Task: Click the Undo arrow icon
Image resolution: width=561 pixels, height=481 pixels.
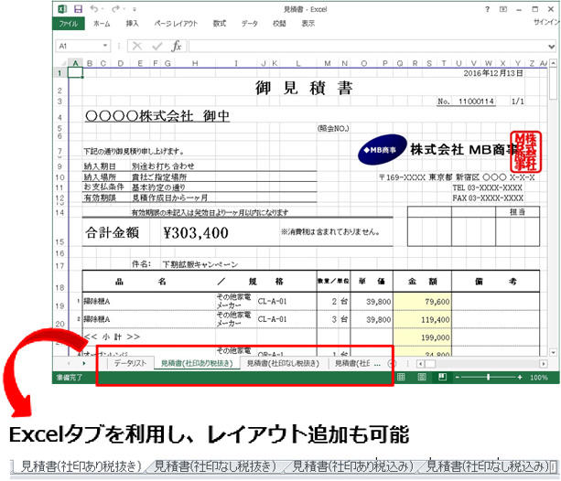Action: (x=94, y=8)
